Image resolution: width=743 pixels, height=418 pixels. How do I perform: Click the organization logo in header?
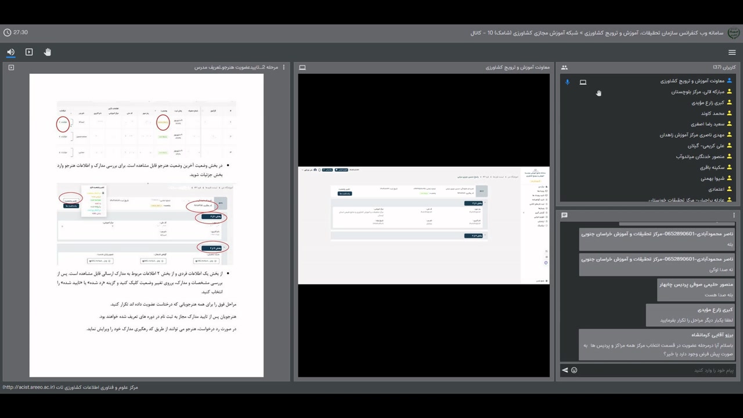tap(734, 33)
